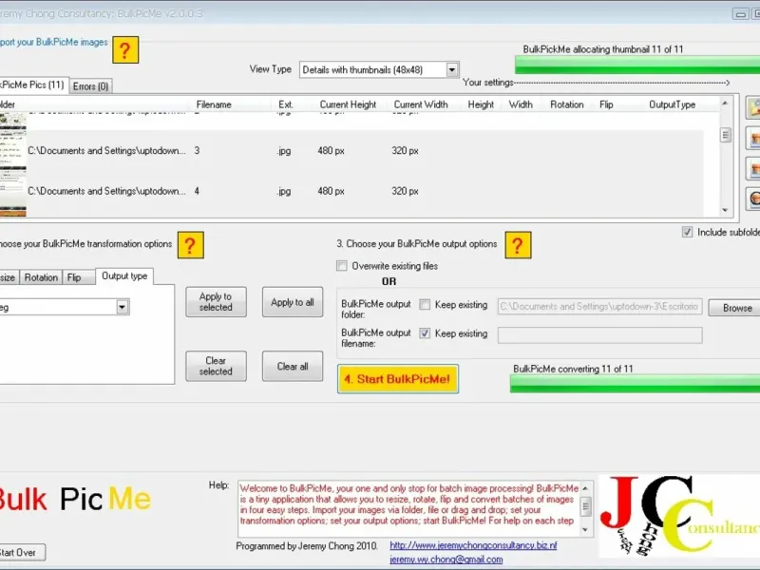The image size is (760, 570).
Task: Click the filename cell '4'
Action: (197, 191)
